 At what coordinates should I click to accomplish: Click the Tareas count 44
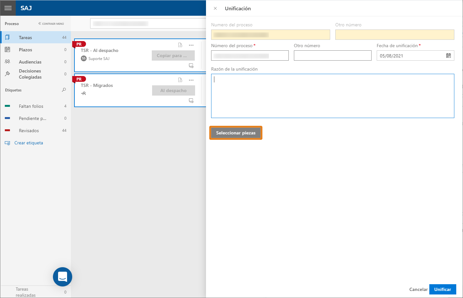[64, 38]
